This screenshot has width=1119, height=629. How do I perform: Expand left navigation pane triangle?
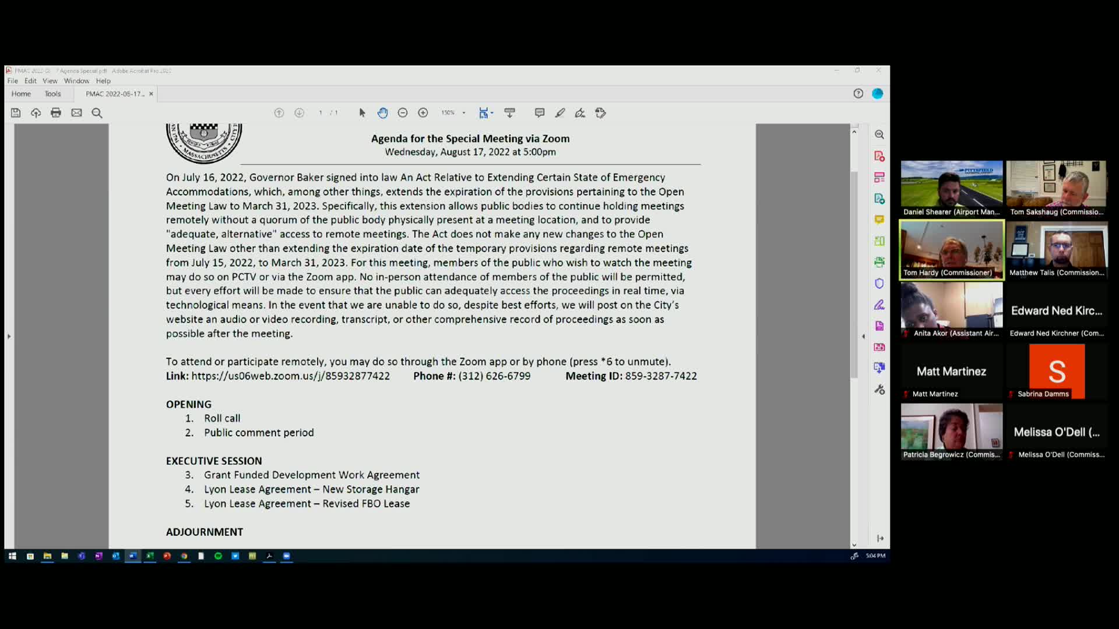pos(9,336)
